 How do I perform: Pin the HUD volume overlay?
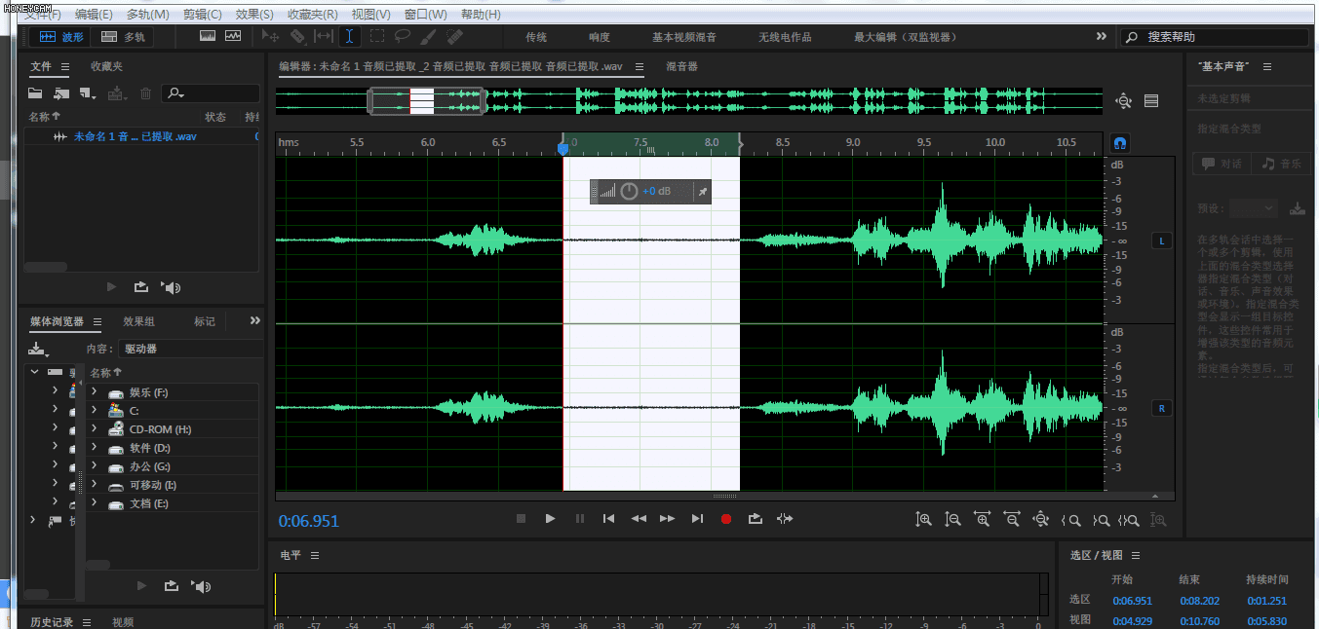click(703, 192)
